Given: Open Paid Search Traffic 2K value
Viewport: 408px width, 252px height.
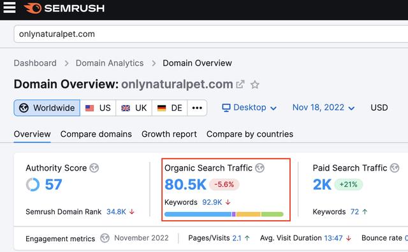Looking at the screenshot, I should 322,185.
